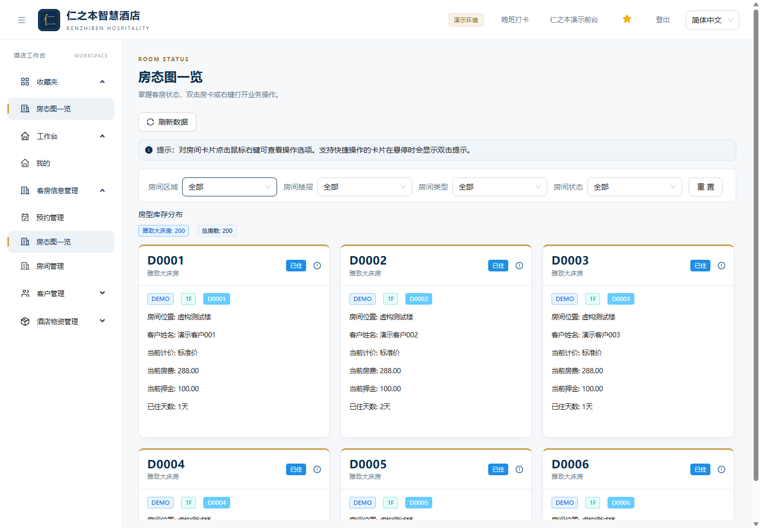Click the 仁之本演示前台 link in header
This screenshot has height=528, width=760.
574,20
